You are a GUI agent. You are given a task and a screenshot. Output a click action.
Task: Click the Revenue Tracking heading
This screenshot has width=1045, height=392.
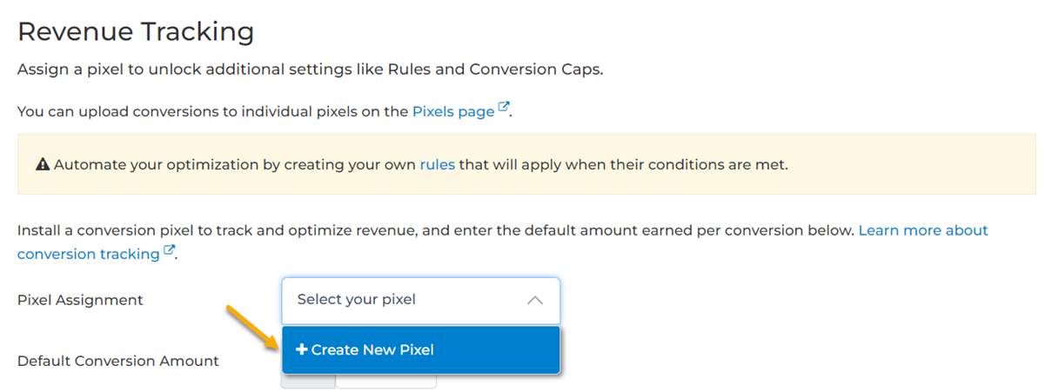pyautogui.click(x=136, y=32)
